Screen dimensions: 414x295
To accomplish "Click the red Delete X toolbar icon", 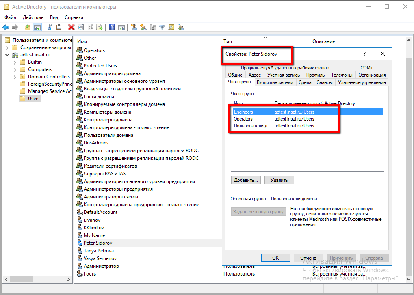I will (72, 28).
